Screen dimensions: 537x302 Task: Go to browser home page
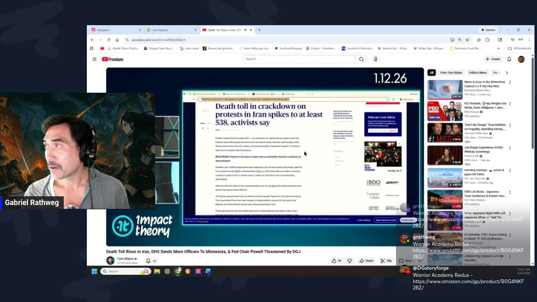coord(117,40)
